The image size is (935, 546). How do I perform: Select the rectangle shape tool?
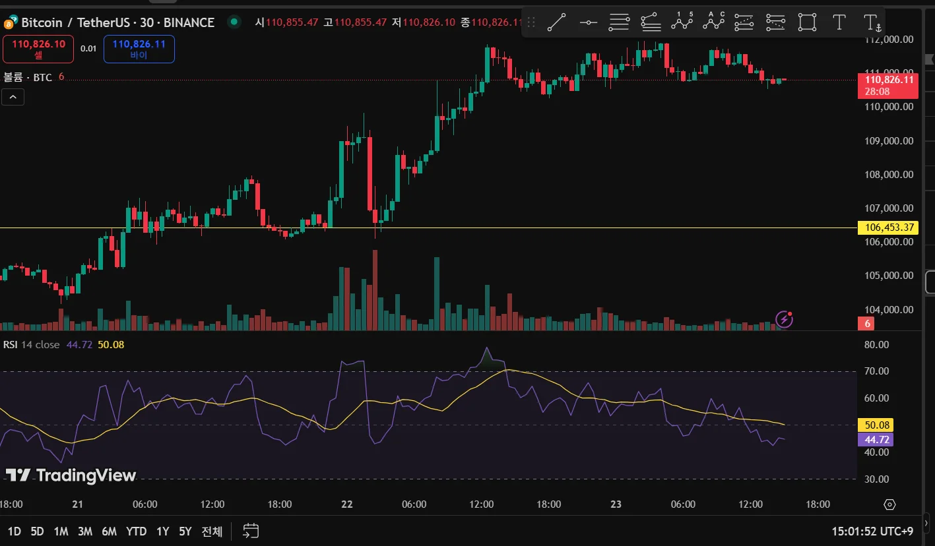[807, 22]
